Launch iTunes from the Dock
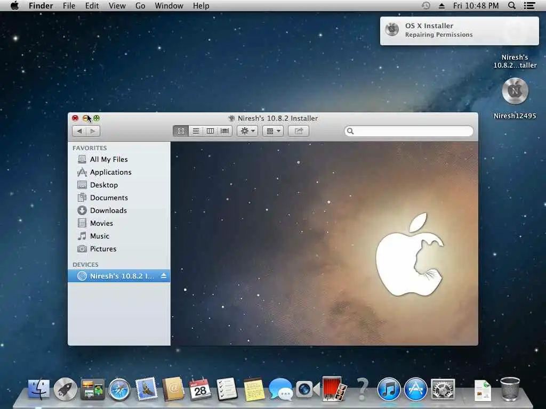Screen dimensions: 546x409 coord(389,389)
